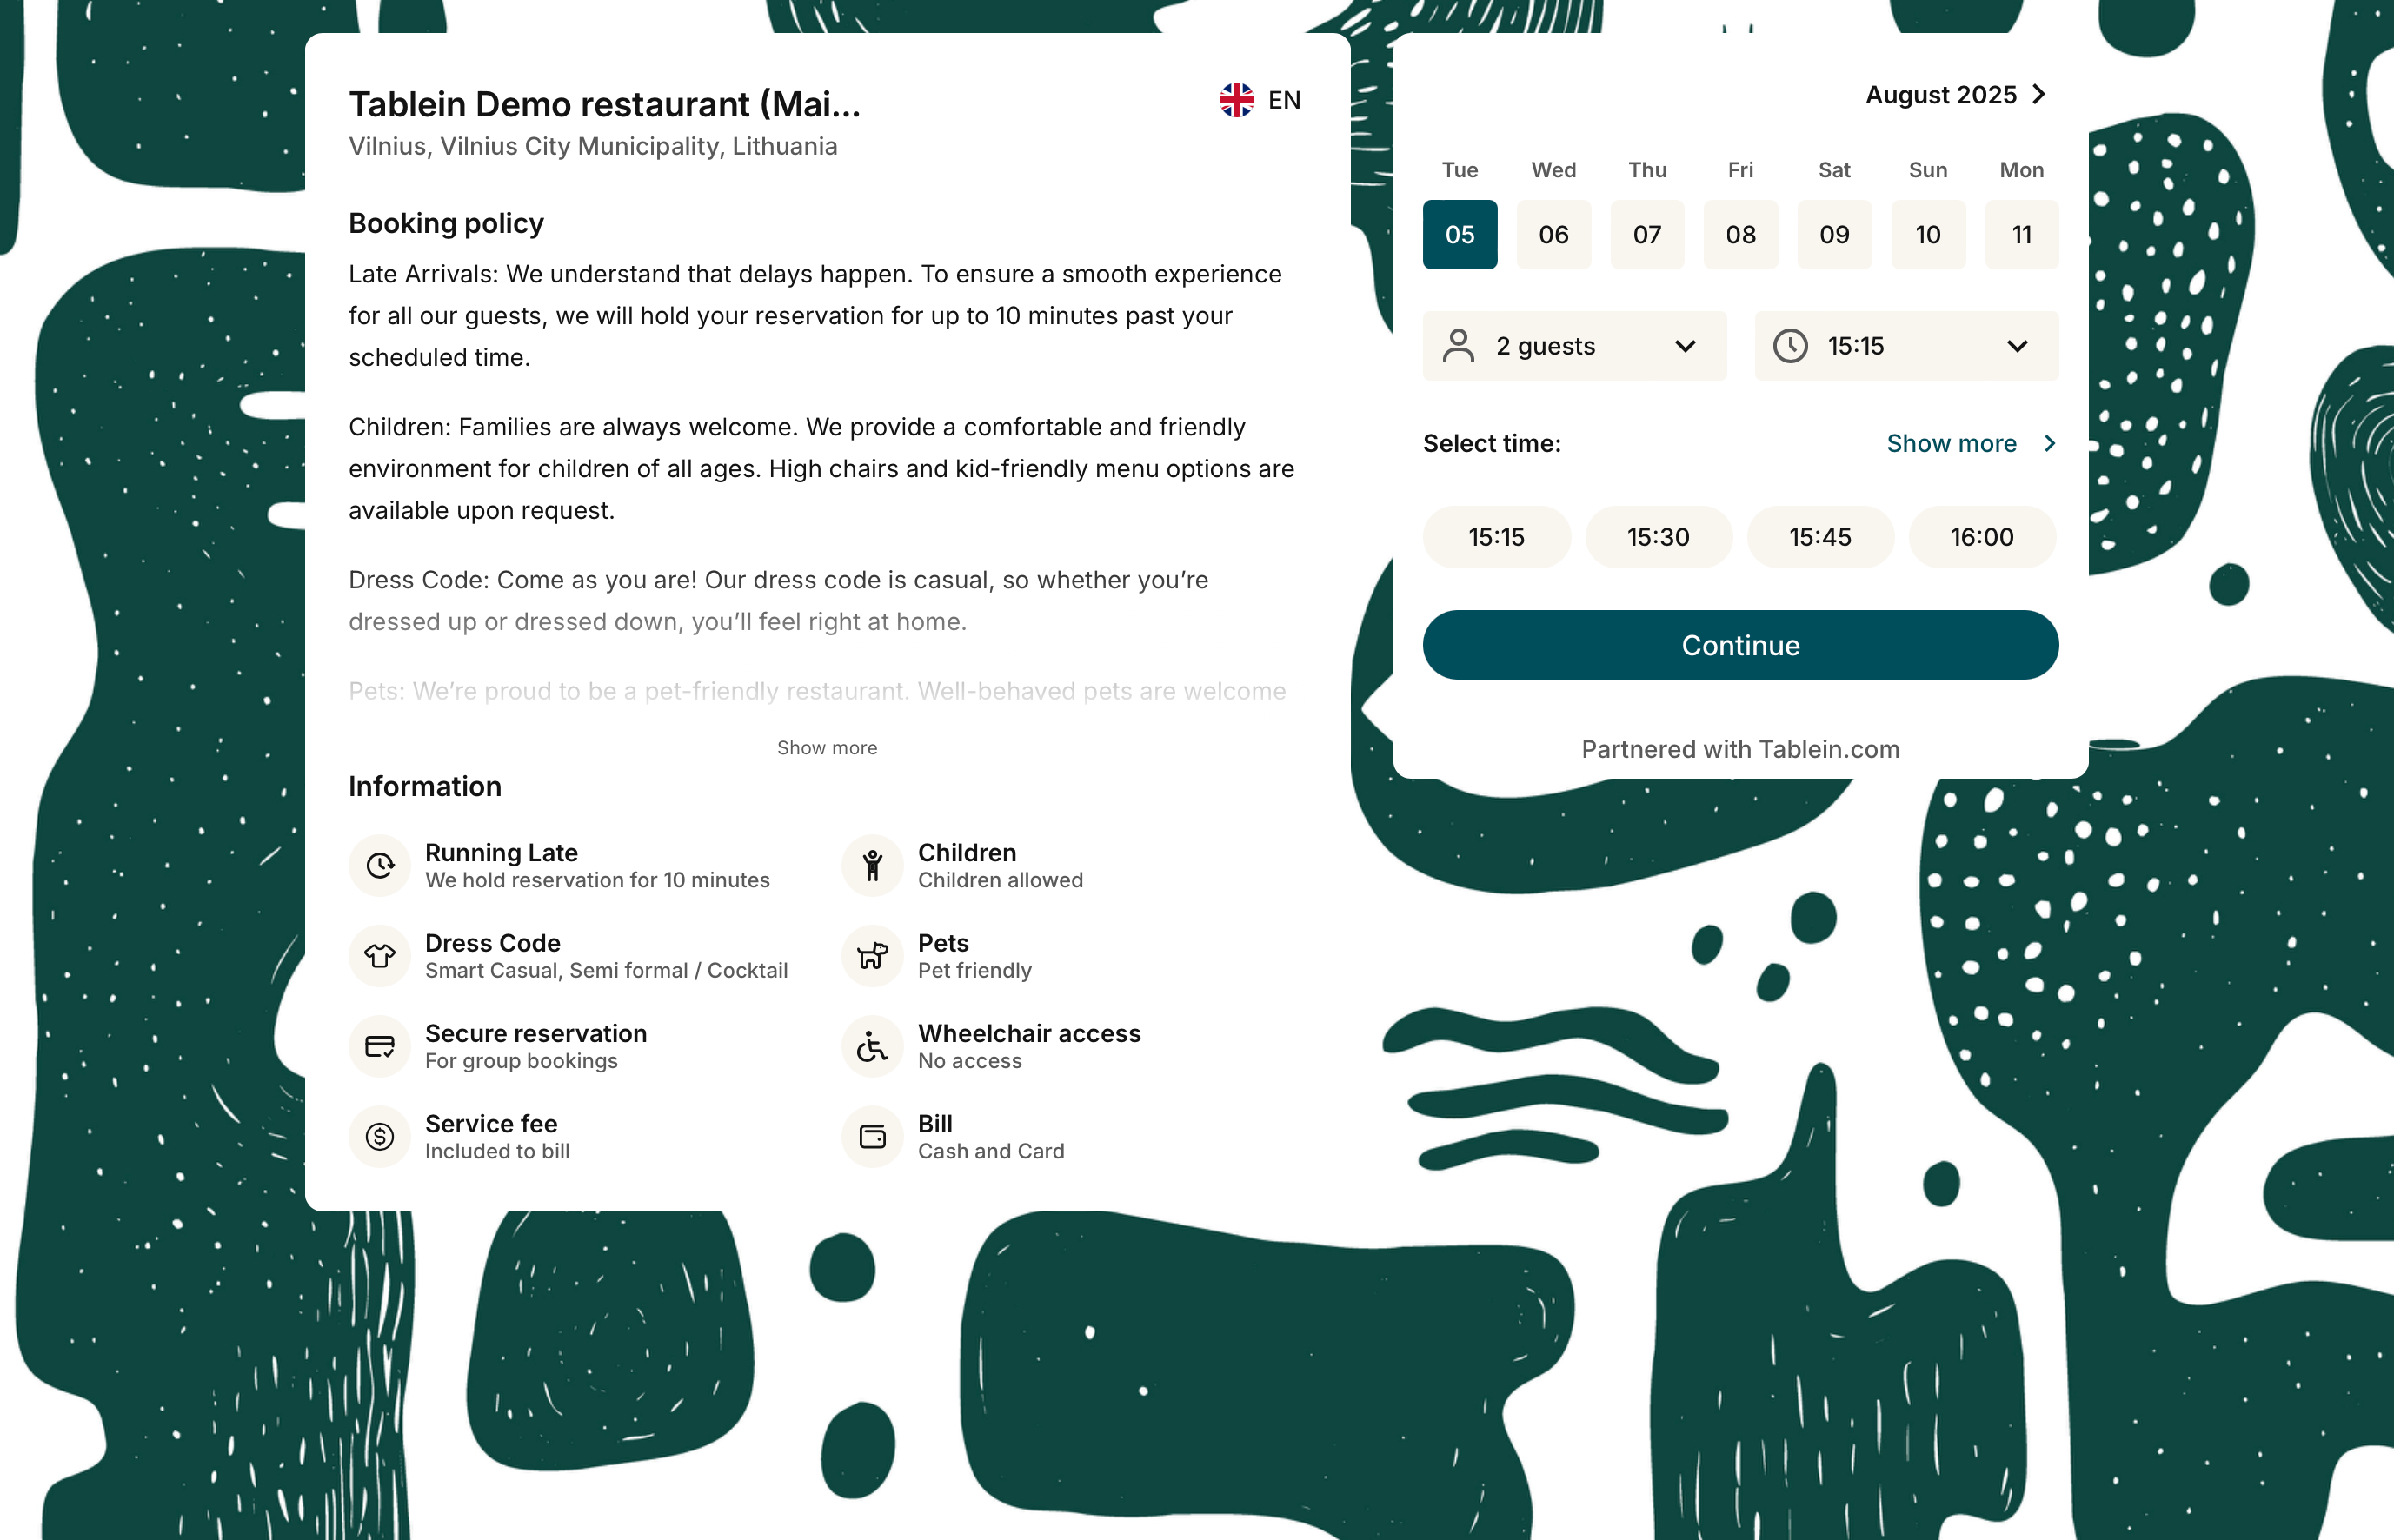The width and height of the screenshot is (2394, 1540).
Task: Select the 15:30 time slot
Action: tap(1658, 537)
